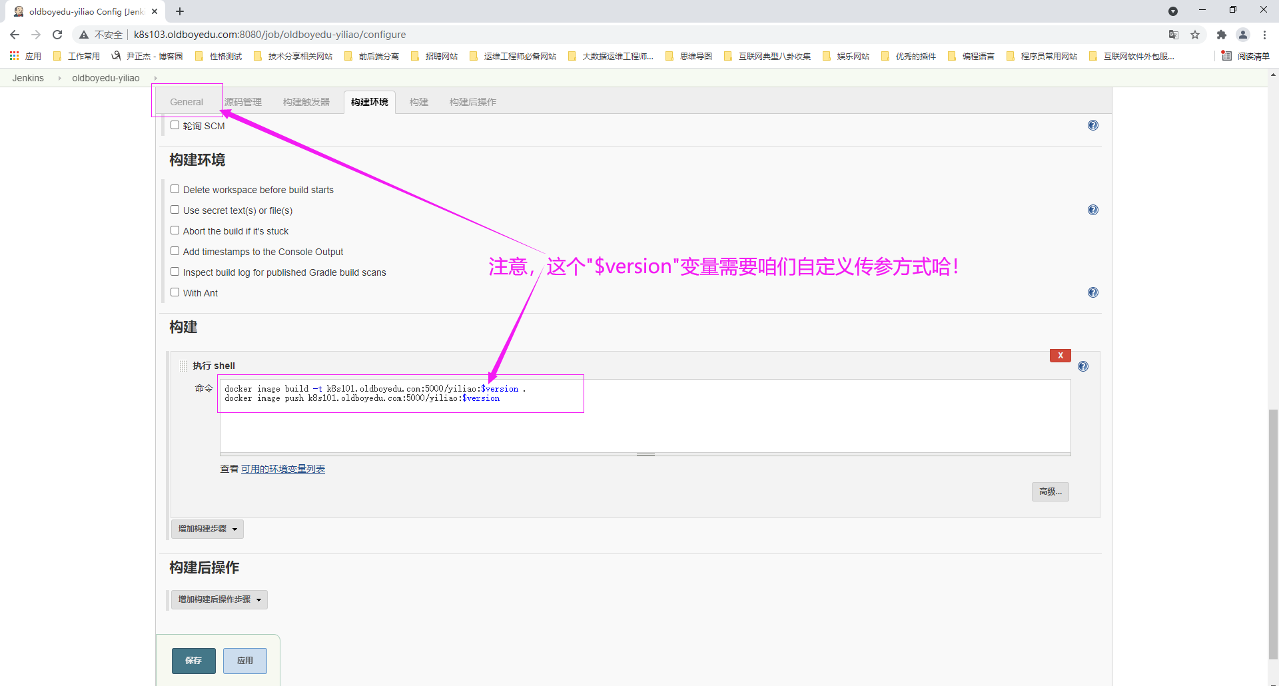1279x686 pixels.
Task: Bookmark this page with star icon
Action: point(1195,35)
